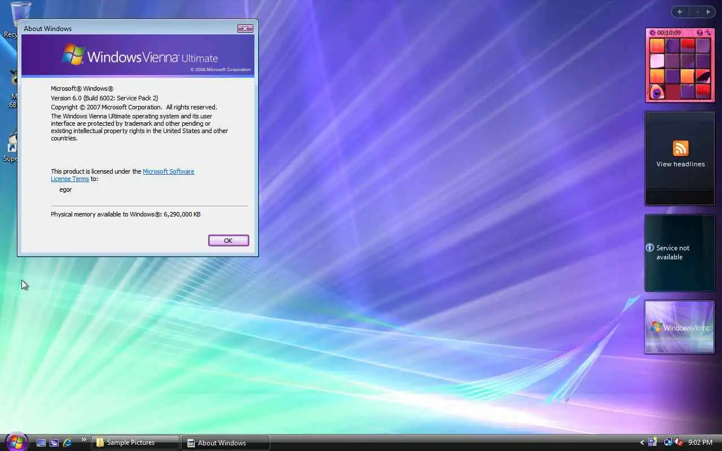Go to previous sidebar gadget page

point(697,12)
